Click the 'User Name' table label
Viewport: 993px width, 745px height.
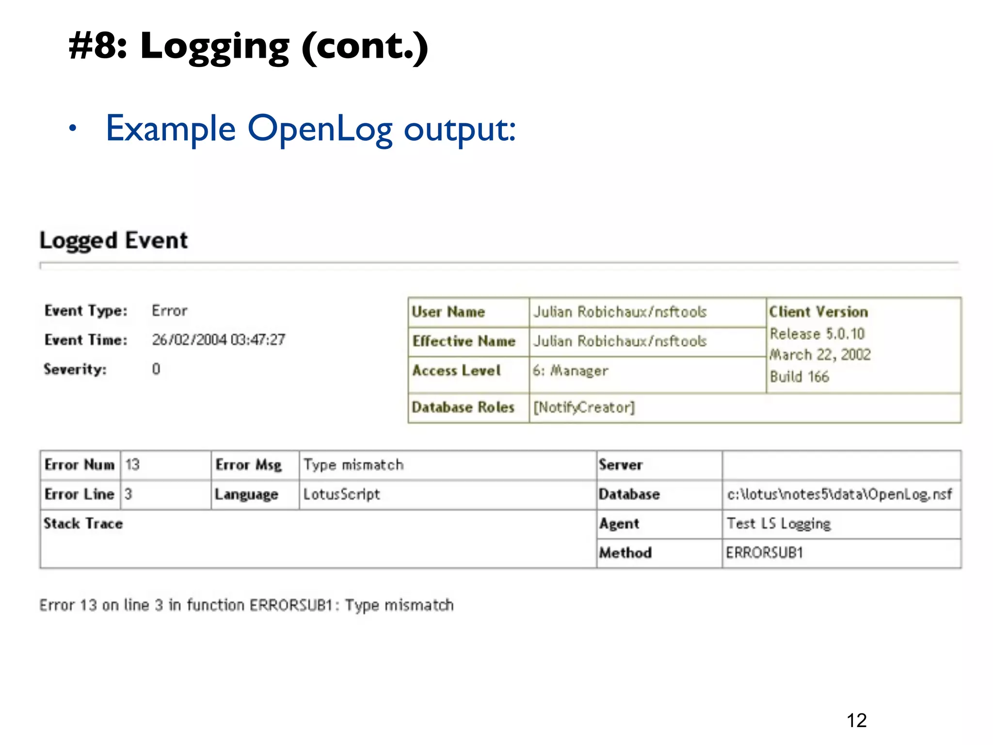[448, 312]
